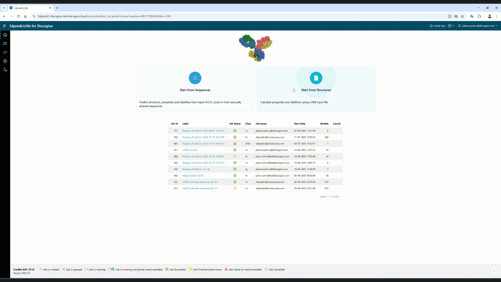Toggle the hamburger navigation menu
The height and width of the screenshot is (282, 501).
coord(5,26)
